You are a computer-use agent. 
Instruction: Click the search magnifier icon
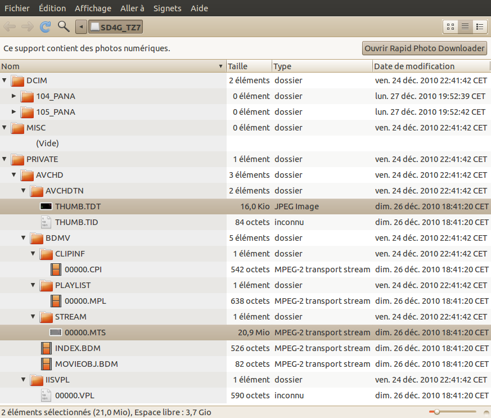tap(64, 26)
